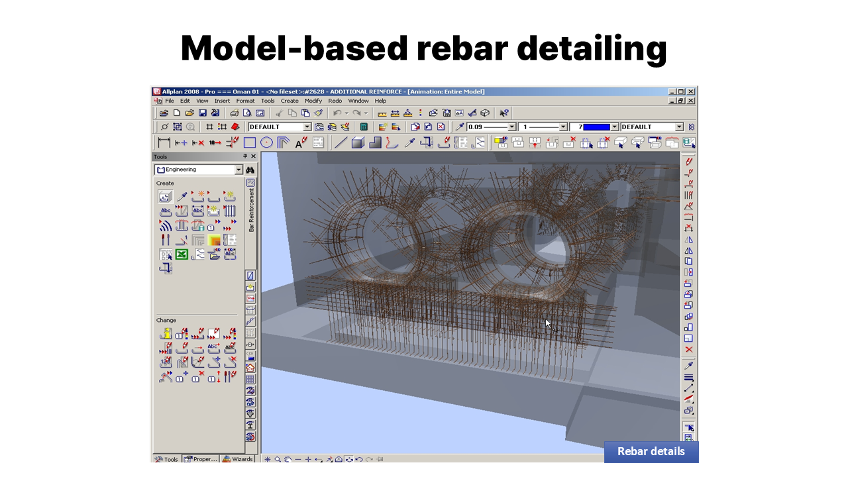Click the calculator icon in the toolbar

coord(364,127)
